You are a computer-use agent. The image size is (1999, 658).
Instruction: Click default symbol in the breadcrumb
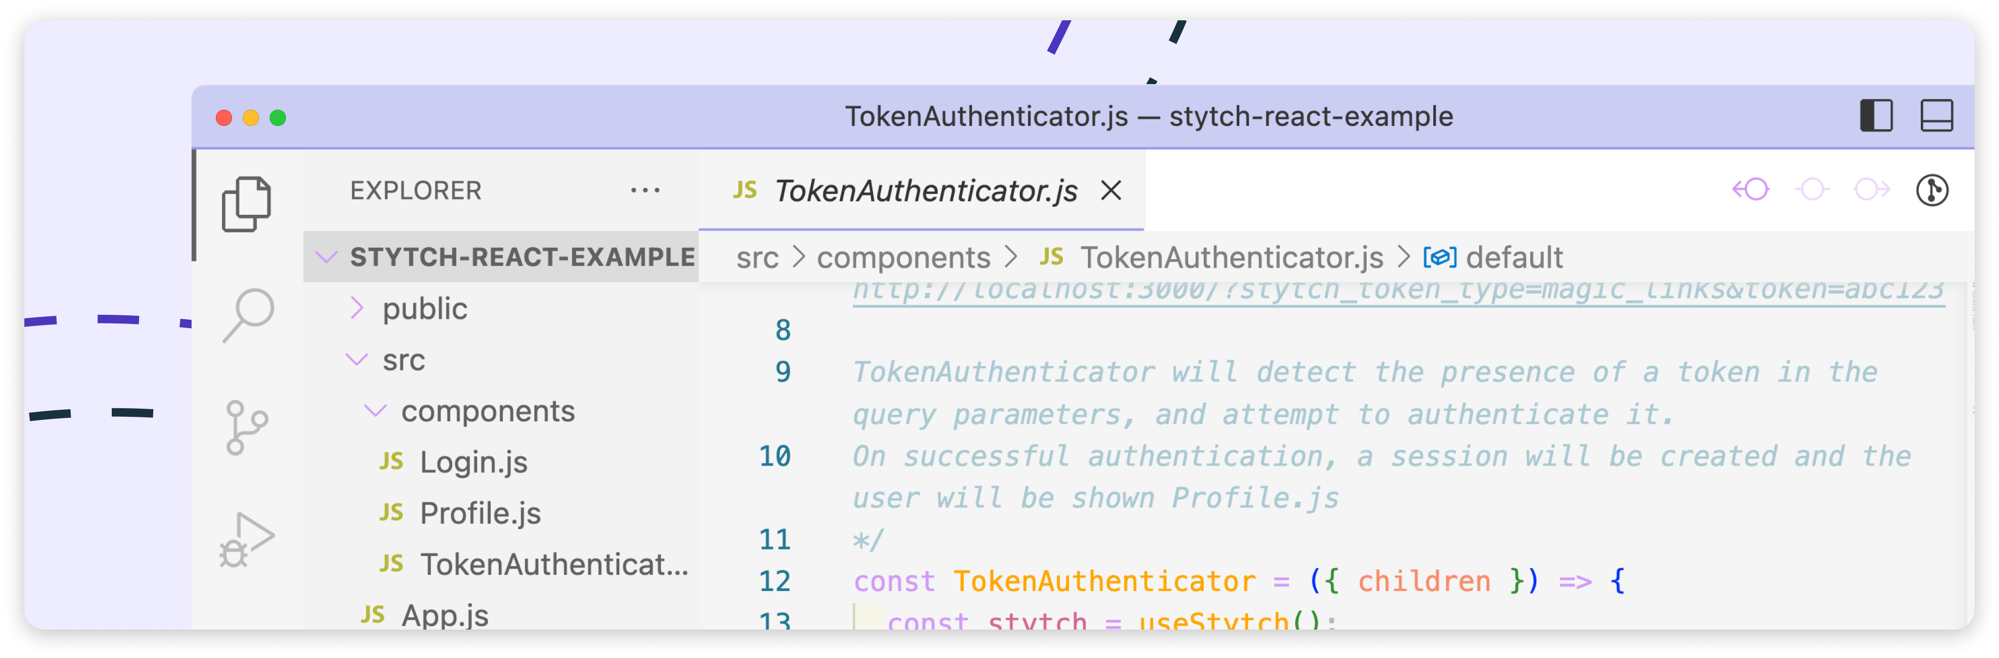[1513, 257]
